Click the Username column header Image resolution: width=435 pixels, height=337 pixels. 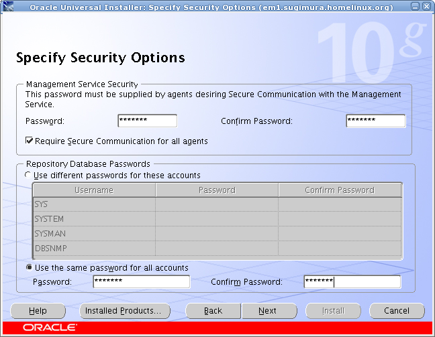pyautogui.click(x=94, y=190)
